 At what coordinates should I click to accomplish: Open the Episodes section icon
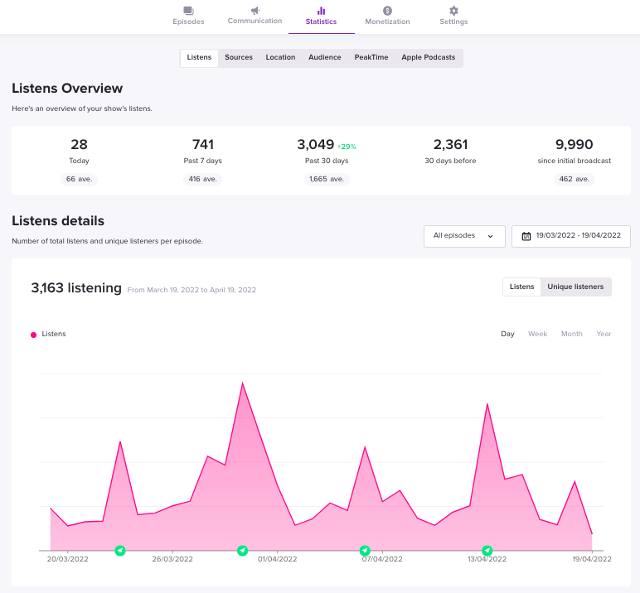pyautogui.click(x=188, y=11)
